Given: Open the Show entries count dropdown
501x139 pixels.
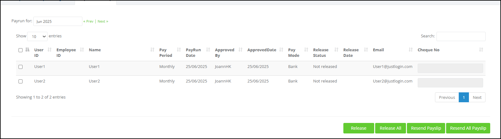Looking at the screenshot, I should coord(37,36).
